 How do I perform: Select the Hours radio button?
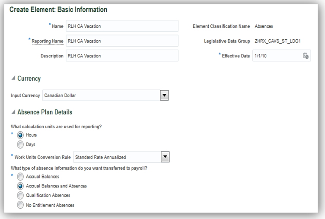coord(20,135)
